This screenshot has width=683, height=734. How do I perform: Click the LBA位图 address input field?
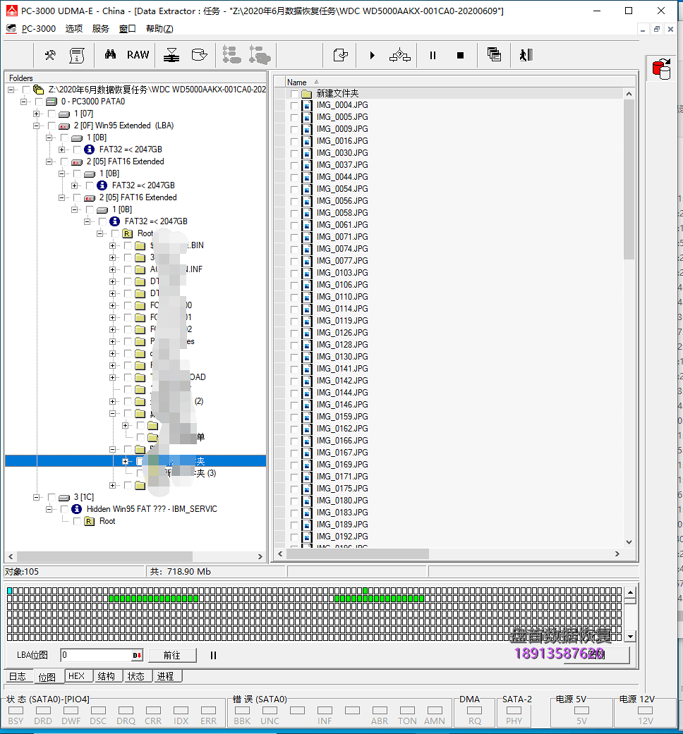97,655
